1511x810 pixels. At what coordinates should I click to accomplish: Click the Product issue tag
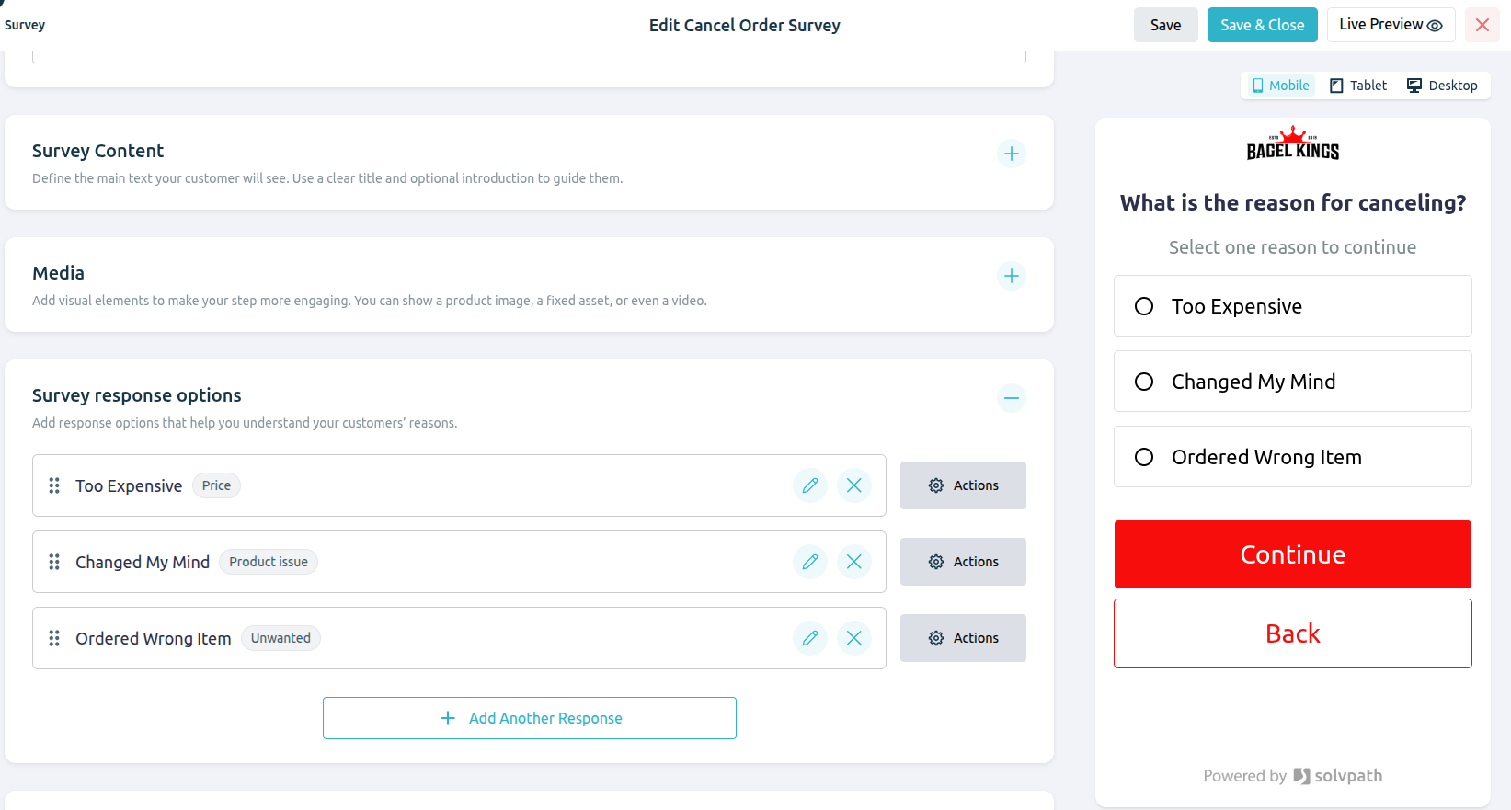pos(269,562)
